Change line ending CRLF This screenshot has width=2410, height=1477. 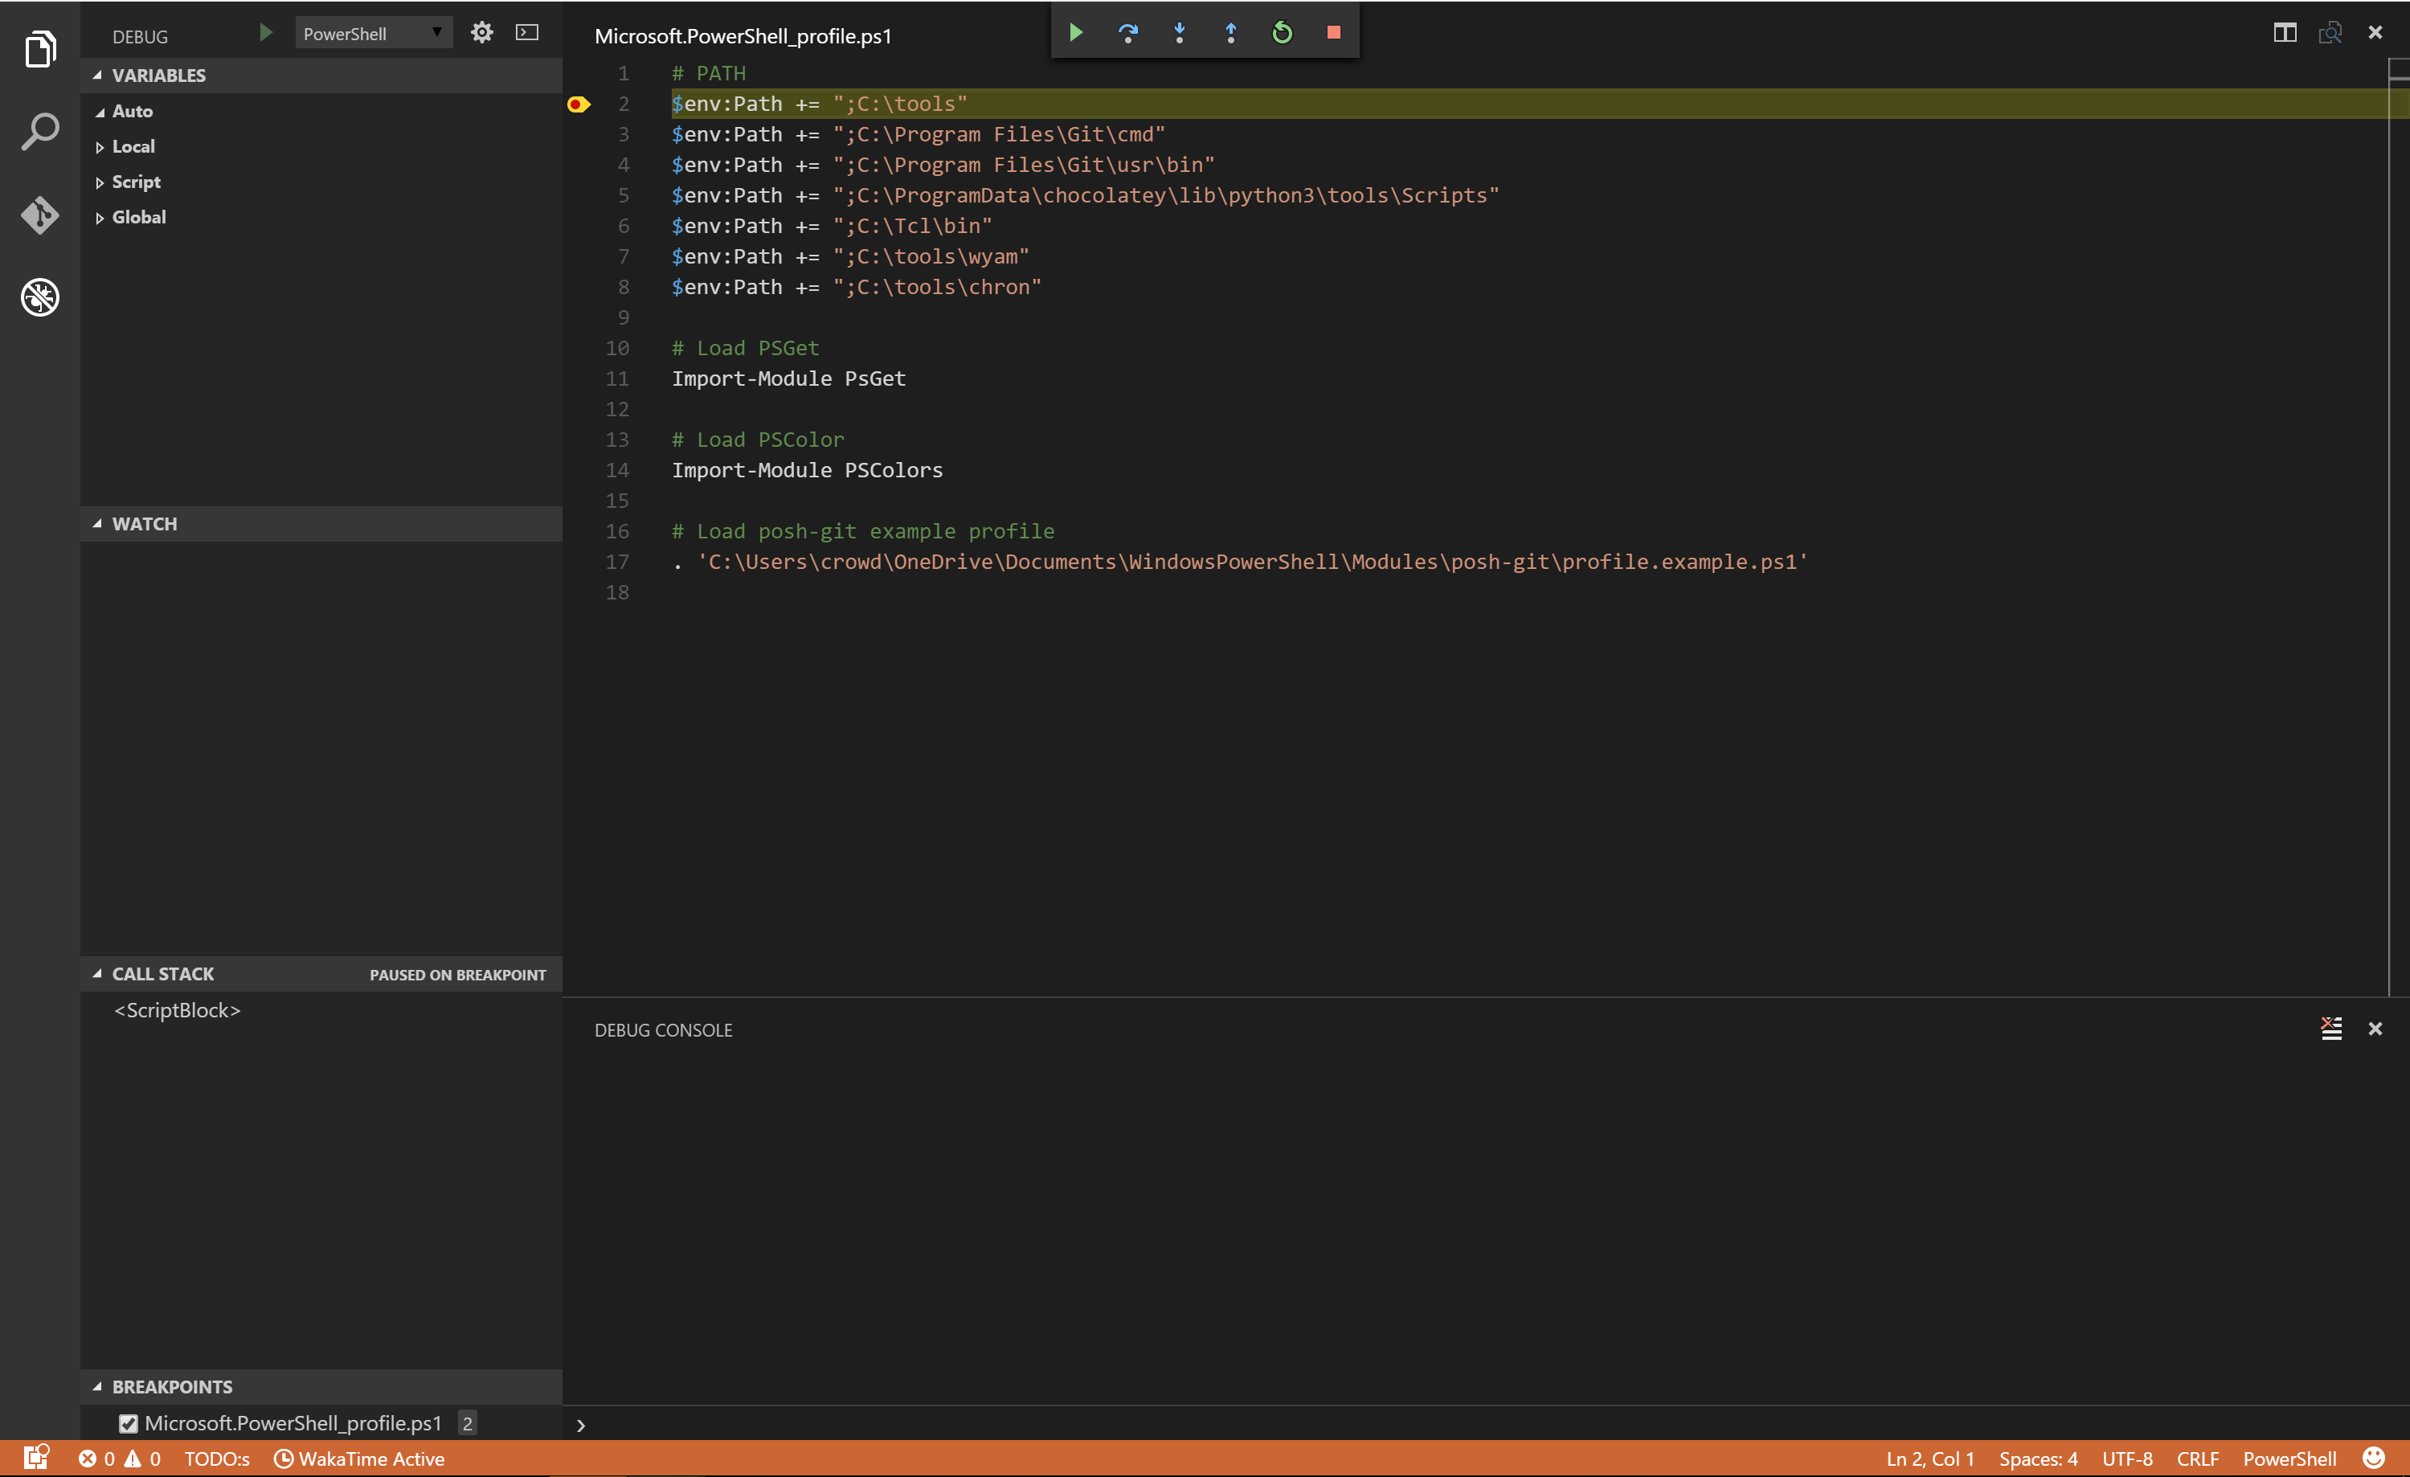coord(2198,1459)
